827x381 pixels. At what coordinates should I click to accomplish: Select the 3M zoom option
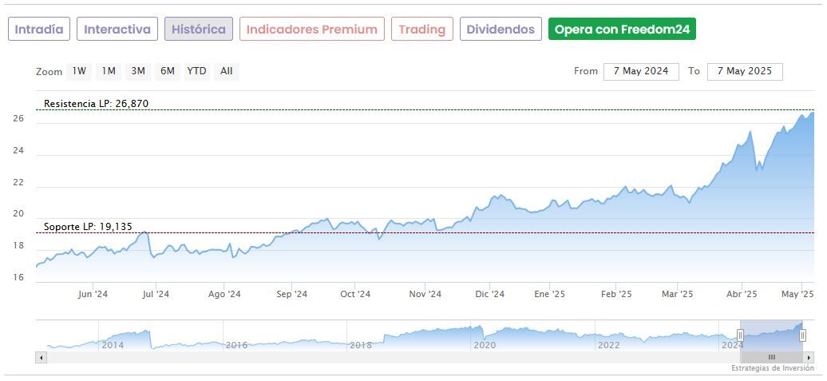click(x=138, y=71)
